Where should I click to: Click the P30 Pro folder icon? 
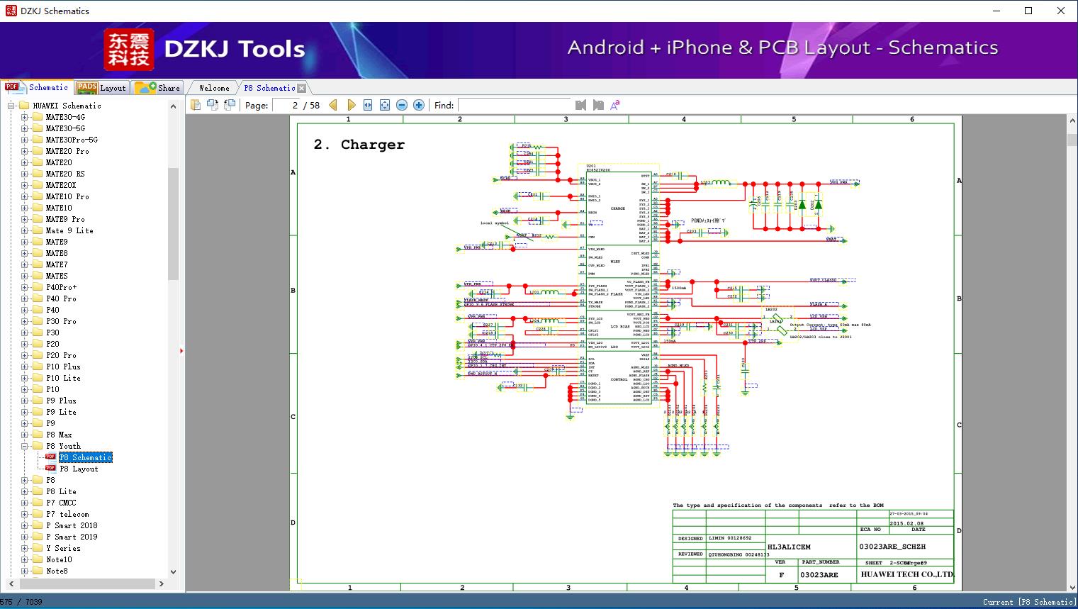[x=38, y=321]
